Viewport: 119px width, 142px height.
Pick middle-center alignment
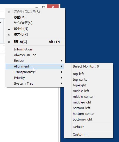(x=88, y=97)
